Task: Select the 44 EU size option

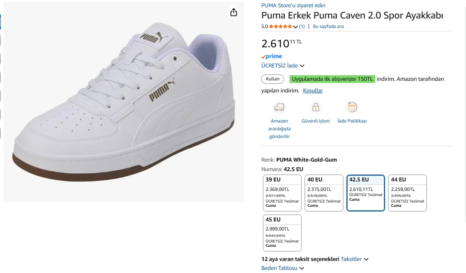Action: click(x=407, y=193)
